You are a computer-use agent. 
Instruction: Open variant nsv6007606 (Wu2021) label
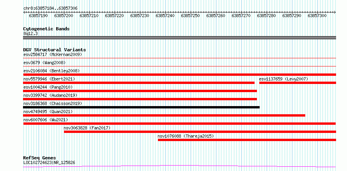click(46, 120)
